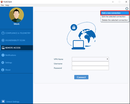Image resolution: width=130 pixels, height=104 pixels.
Task: Click the About info icon
Action: (x=3, y=70)
